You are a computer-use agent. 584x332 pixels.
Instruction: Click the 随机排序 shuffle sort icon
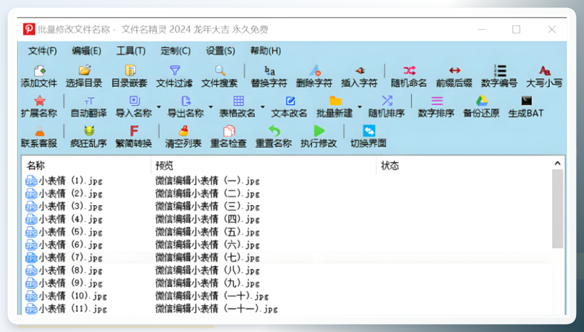387,101
